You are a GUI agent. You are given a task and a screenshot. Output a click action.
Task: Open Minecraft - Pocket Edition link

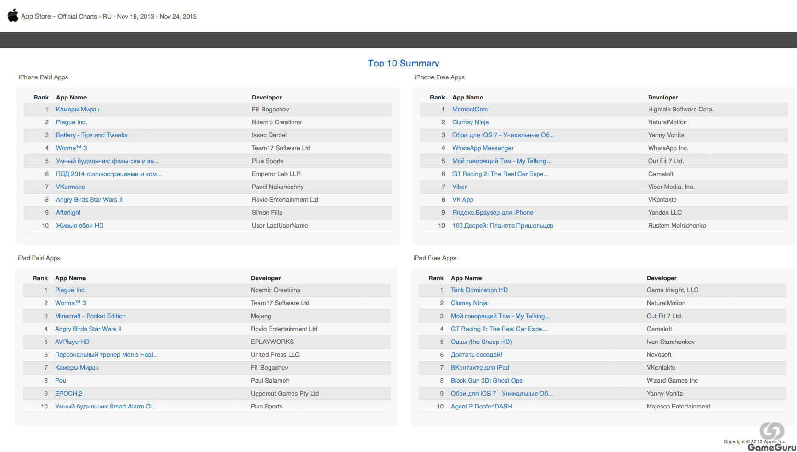pyautogui.click(x=90, y=316)
